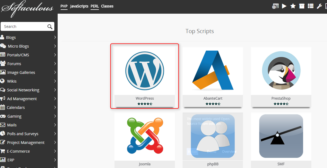The height and width of the screenshot is (168, 327).
Task: Click the Mails envelope icon
Action: coord(3,125)
